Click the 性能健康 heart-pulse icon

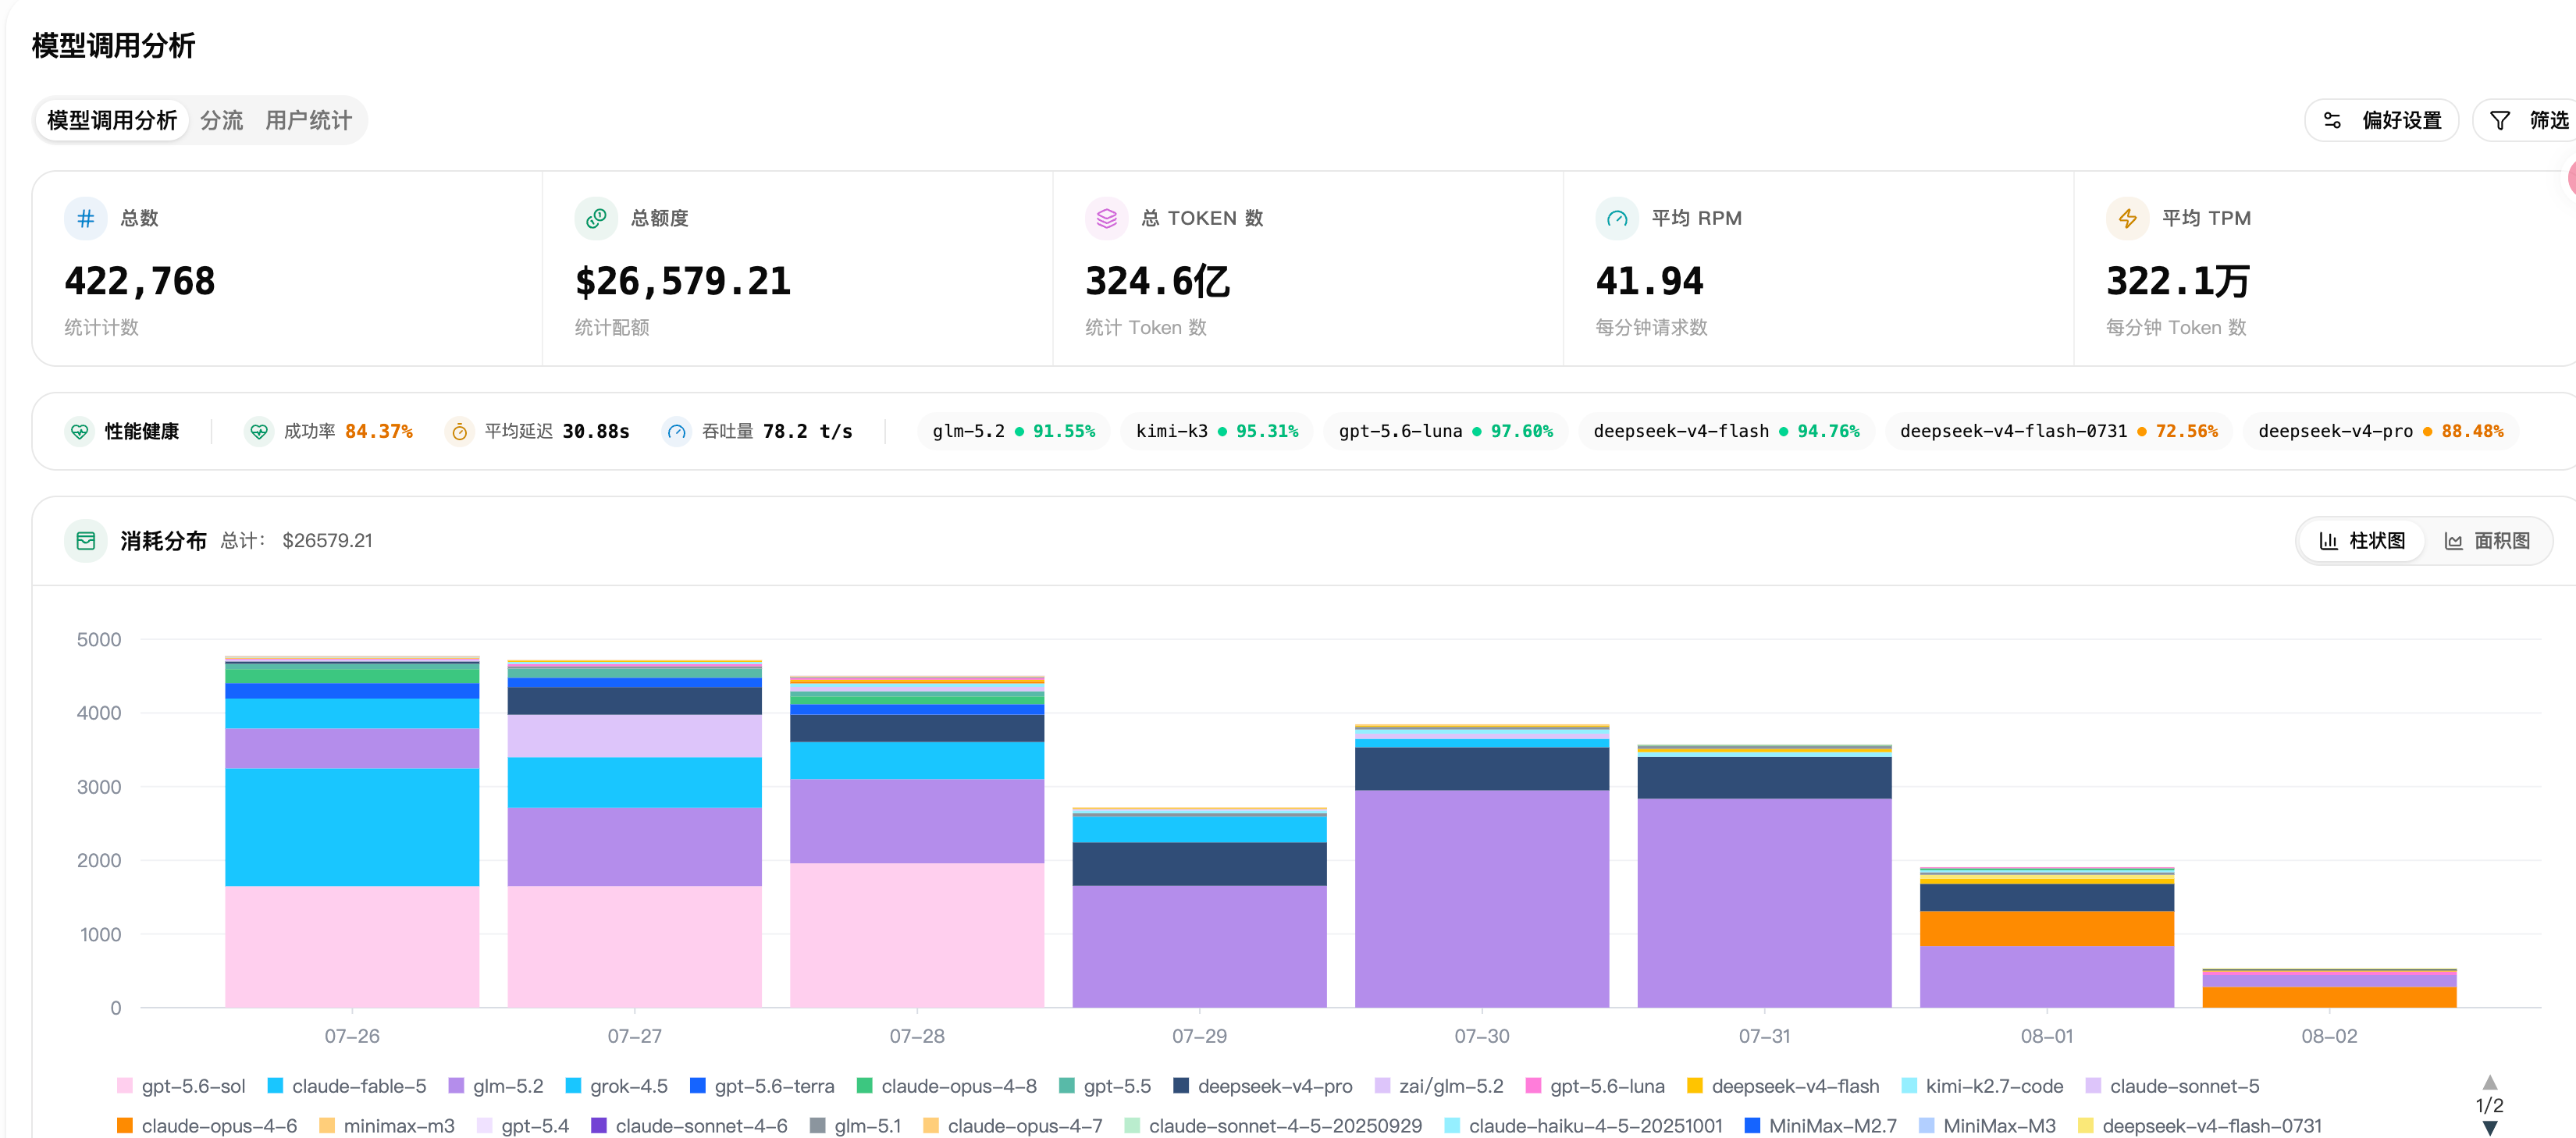79,431
